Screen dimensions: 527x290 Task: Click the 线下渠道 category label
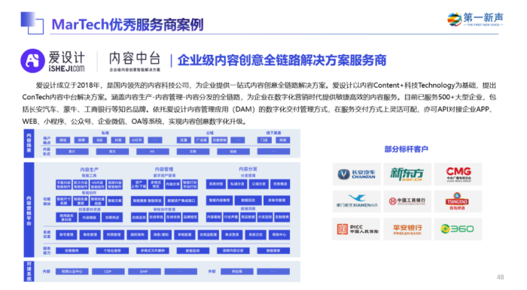[x=273, y=133]
